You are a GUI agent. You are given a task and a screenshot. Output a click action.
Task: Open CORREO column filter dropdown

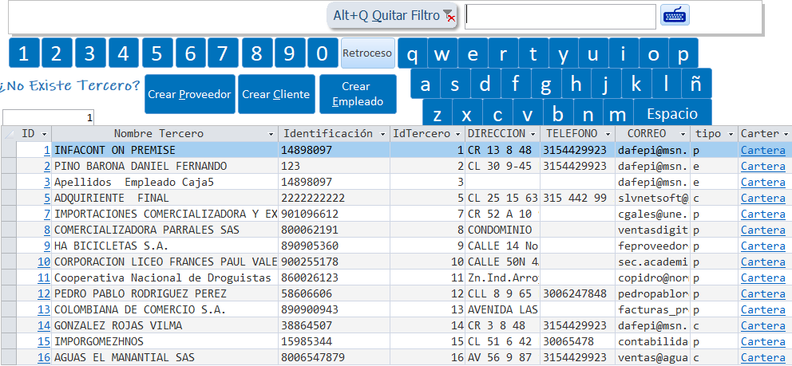(683, 134)
